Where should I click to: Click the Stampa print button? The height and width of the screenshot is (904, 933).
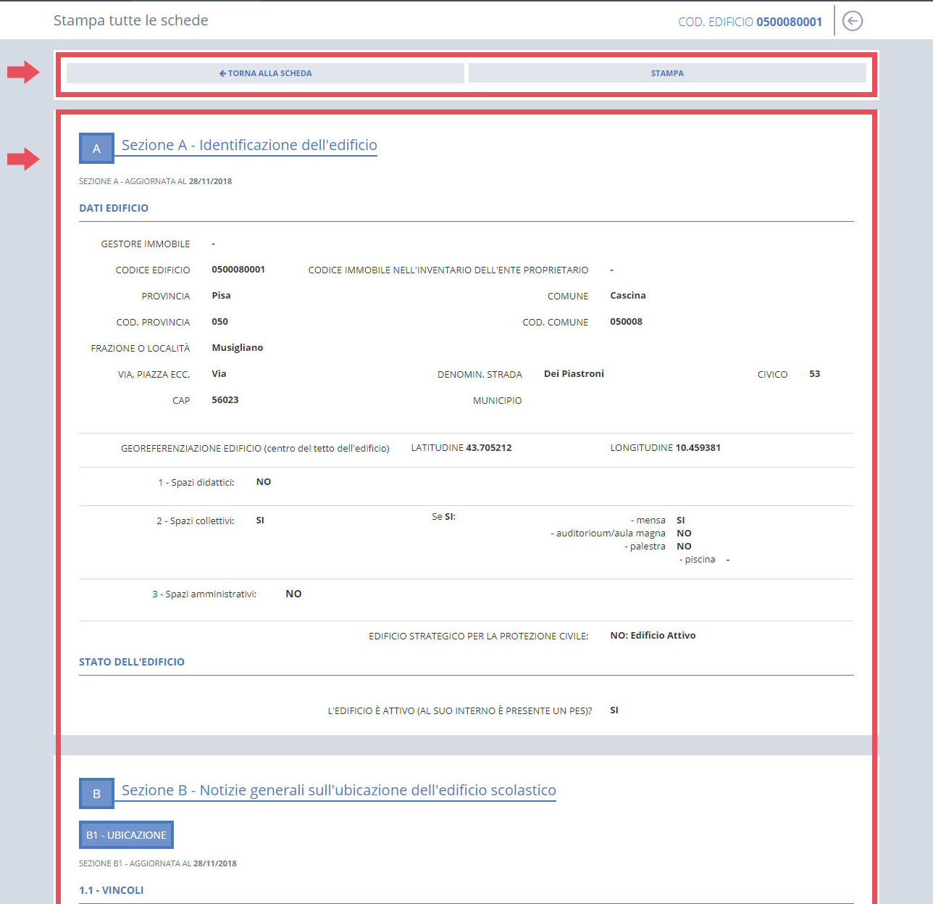pos(666,73)
